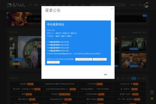Open the 生逢其时 thumbnail
Image resolution: width=156 pixels, height=104 pixels.
(x=134, y=61)
